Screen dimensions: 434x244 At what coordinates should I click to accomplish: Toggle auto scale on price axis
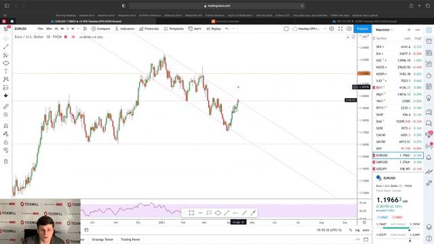point(366,230)
